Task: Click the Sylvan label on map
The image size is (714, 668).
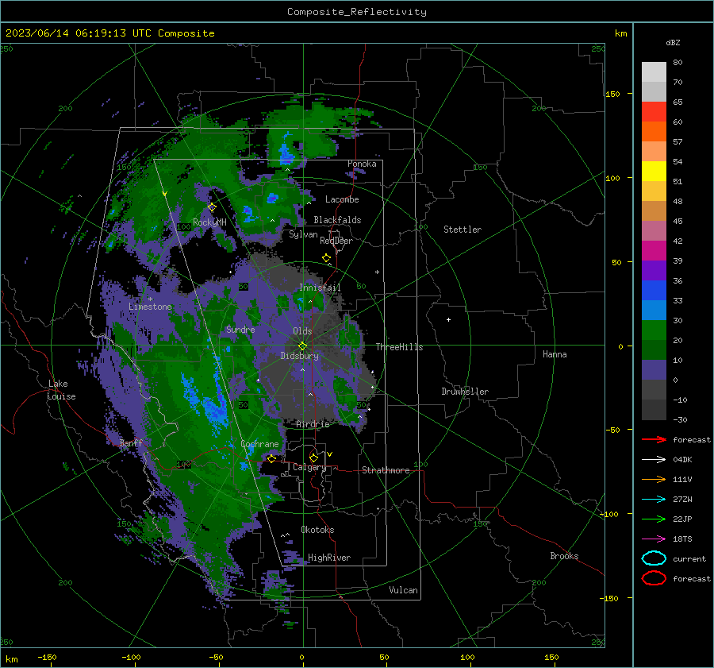Action: 303,234
